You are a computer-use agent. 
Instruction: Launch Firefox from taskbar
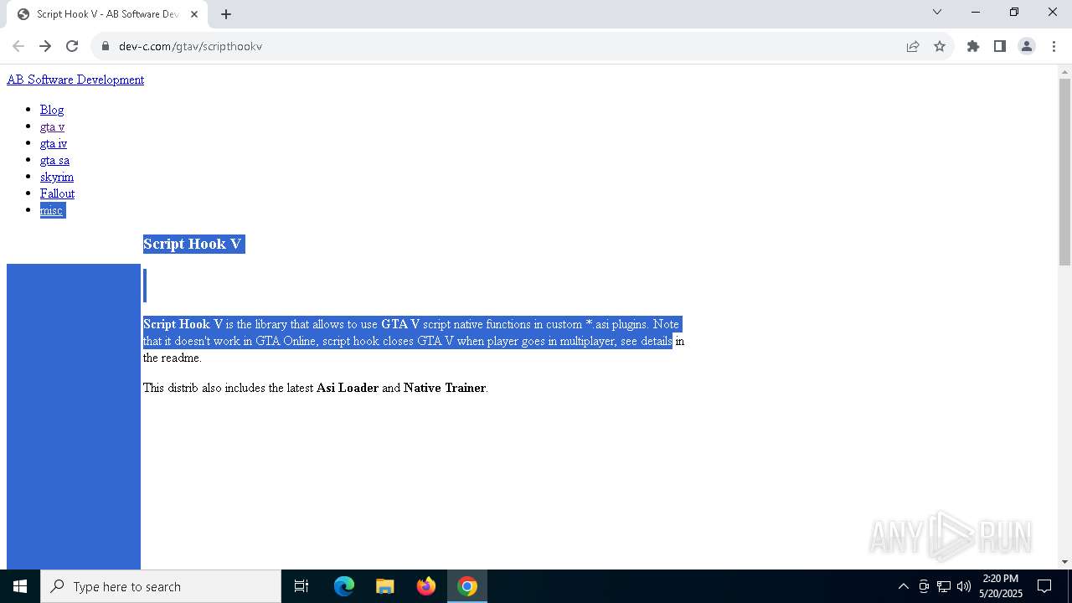[x=426, y=586]
